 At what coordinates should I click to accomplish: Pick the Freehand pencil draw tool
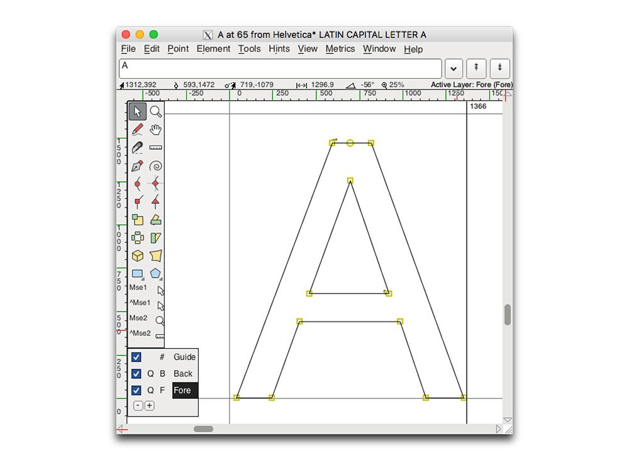point(138,130)
